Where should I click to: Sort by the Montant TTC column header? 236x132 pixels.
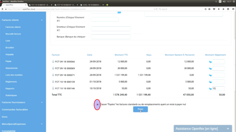[x=121, y=55]
